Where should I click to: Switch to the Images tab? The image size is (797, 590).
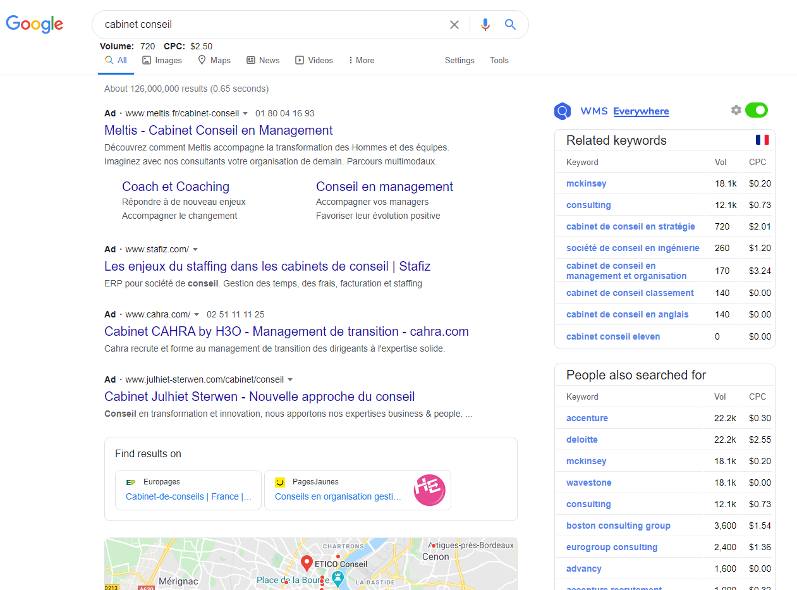[162, 61]
